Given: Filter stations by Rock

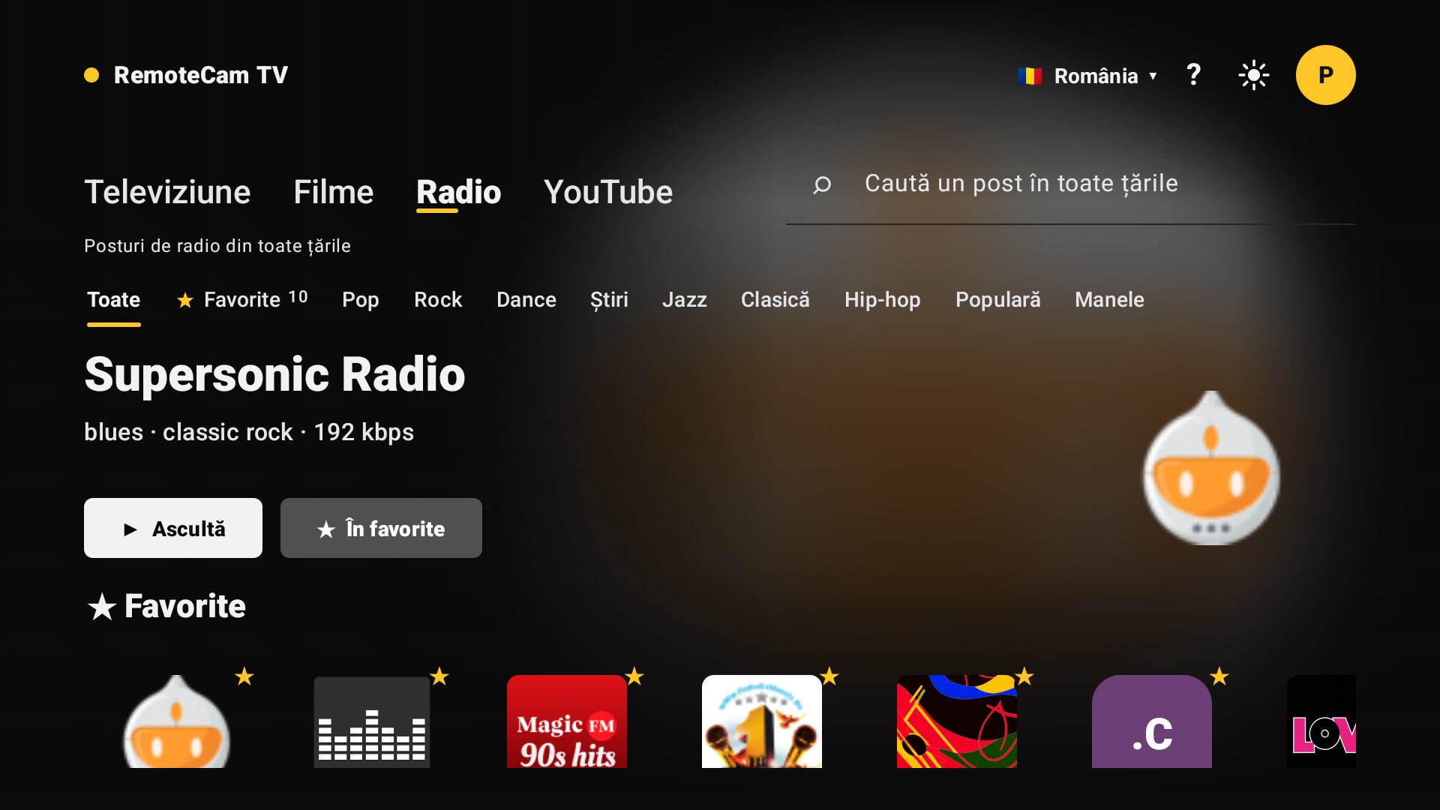Looking at the screenshot, I should [x=438, y=300].
